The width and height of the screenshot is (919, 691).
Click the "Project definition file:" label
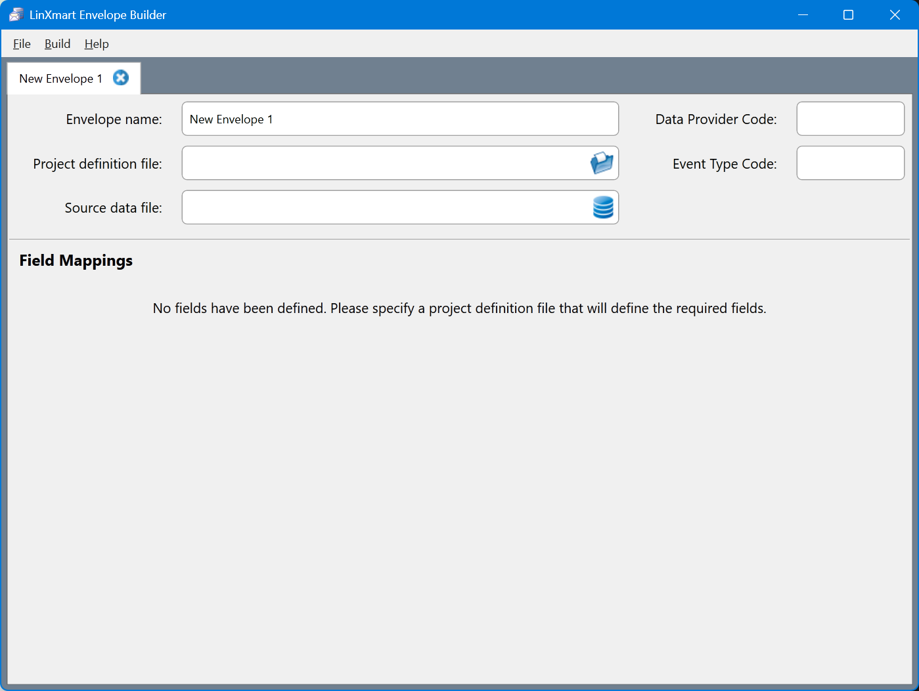[97, 164]
